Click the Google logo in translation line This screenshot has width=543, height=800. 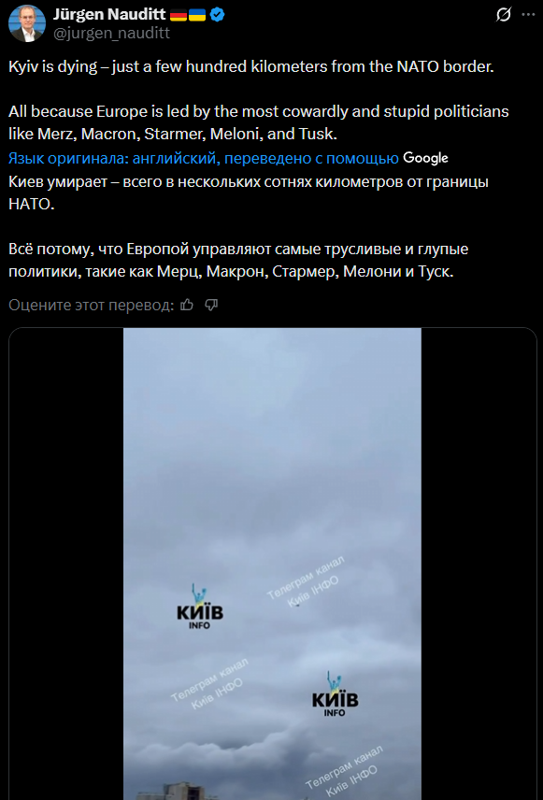(x=425, y=159)
